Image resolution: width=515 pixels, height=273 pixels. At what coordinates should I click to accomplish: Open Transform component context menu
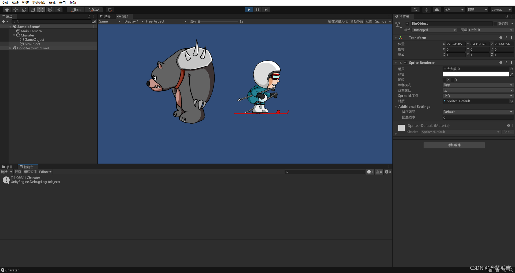[x=512, y=38]
